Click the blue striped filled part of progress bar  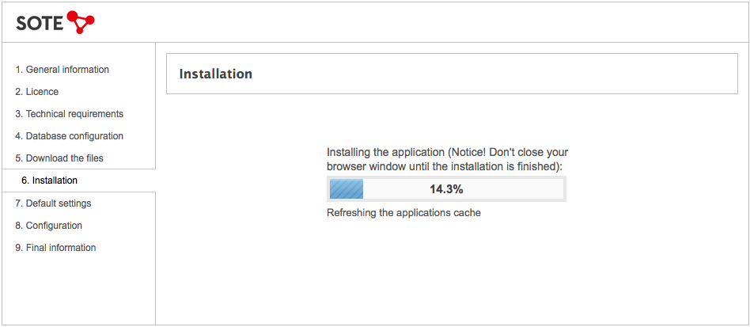[x=347, y=188]
